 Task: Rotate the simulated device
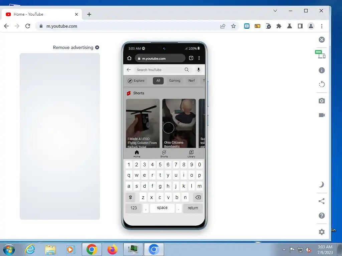tap(322, 84)
